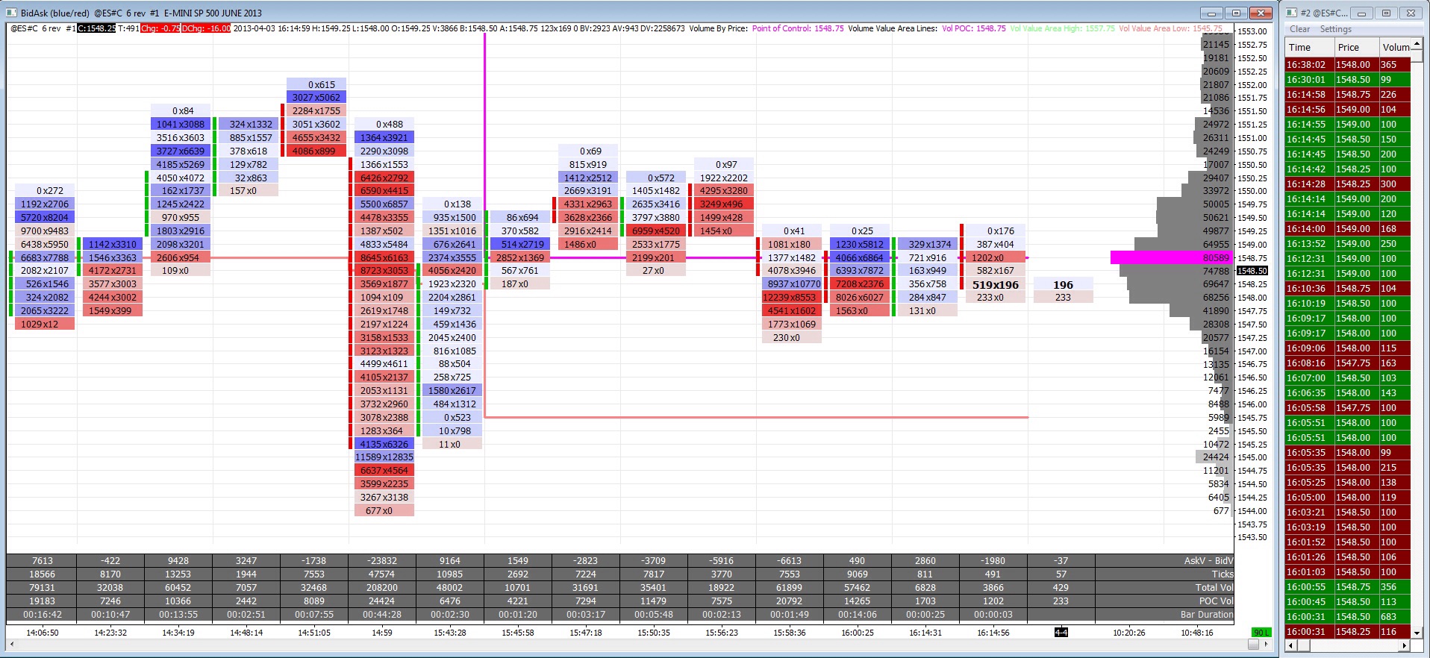The width and height of the screenshot is (1430, 658).
Task: Click the Time and Sales scroll-down arrow
Action: coord(1417,633)
